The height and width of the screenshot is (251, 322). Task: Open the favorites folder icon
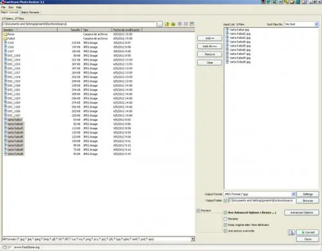point(173,24)
